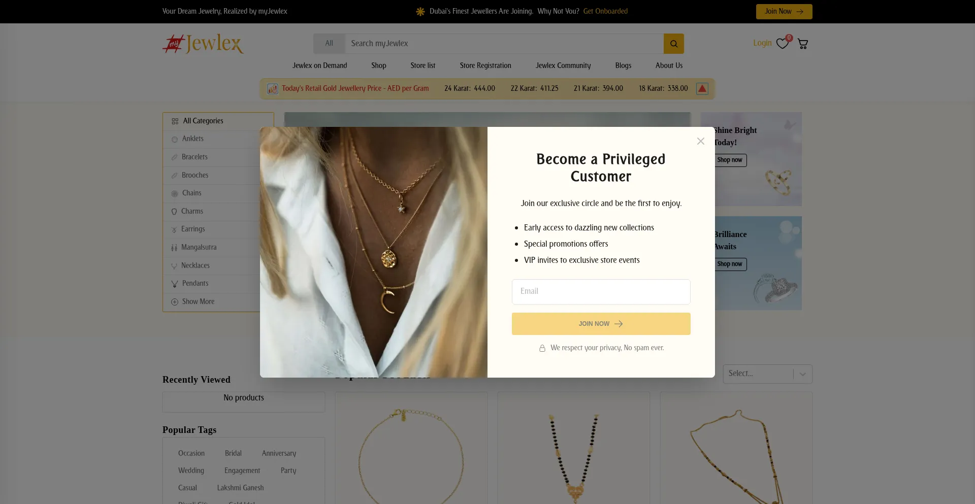Go to Store list page

[423, 65]
